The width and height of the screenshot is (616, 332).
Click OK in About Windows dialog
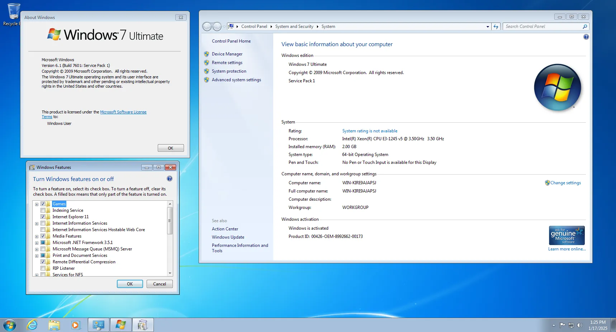pos(171,148)
